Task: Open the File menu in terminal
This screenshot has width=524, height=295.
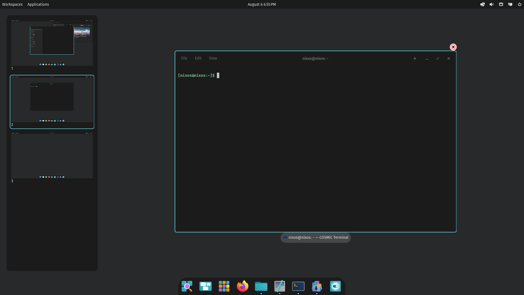Action: click(x=184, y=58)
